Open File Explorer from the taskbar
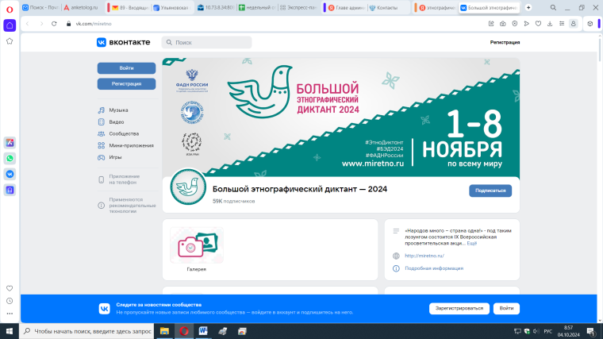 tap(164, 331)
